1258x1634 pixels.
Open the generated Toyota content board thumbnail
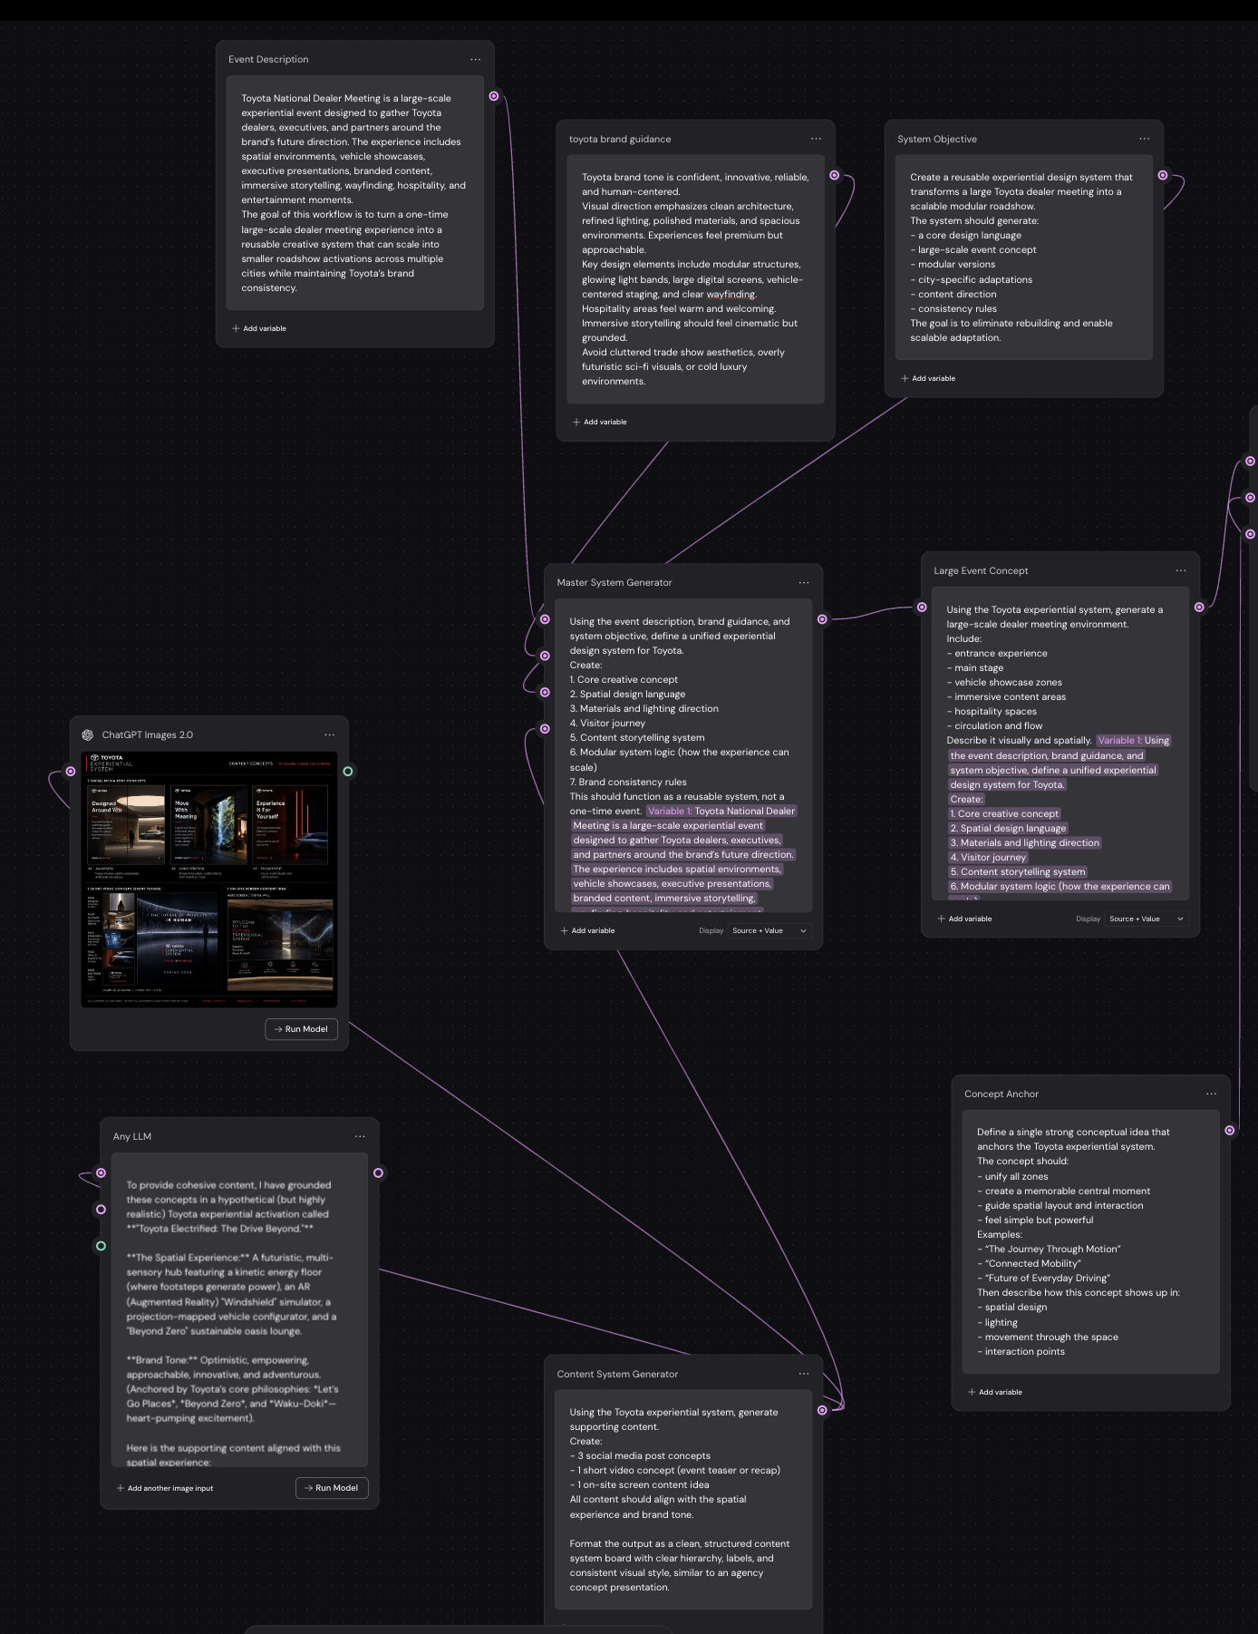(209, 880)
